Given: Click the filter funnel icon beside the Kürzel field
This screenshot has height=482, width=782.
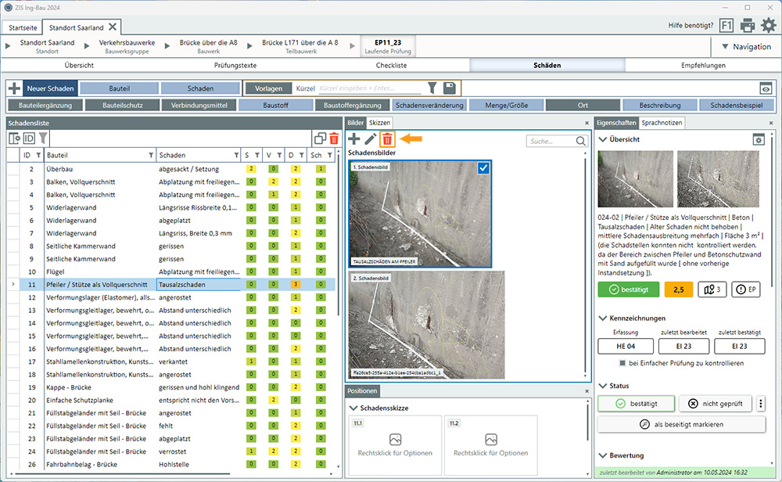Looking at the screenshot, I should tap(432, 88).
